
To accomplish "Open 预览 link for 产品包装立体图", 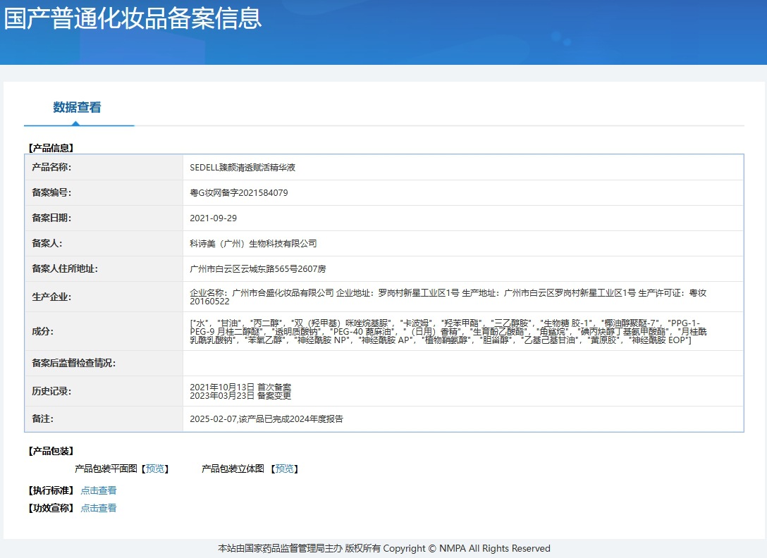I will tap(284, 469).
